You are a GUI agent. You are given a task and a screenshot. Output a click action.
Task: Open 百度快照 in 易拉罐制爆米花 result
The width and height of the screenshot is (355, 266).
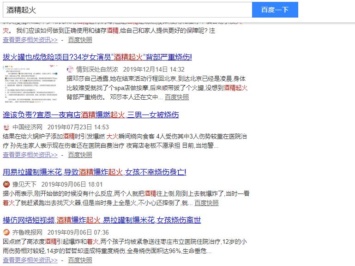[206, 203]
